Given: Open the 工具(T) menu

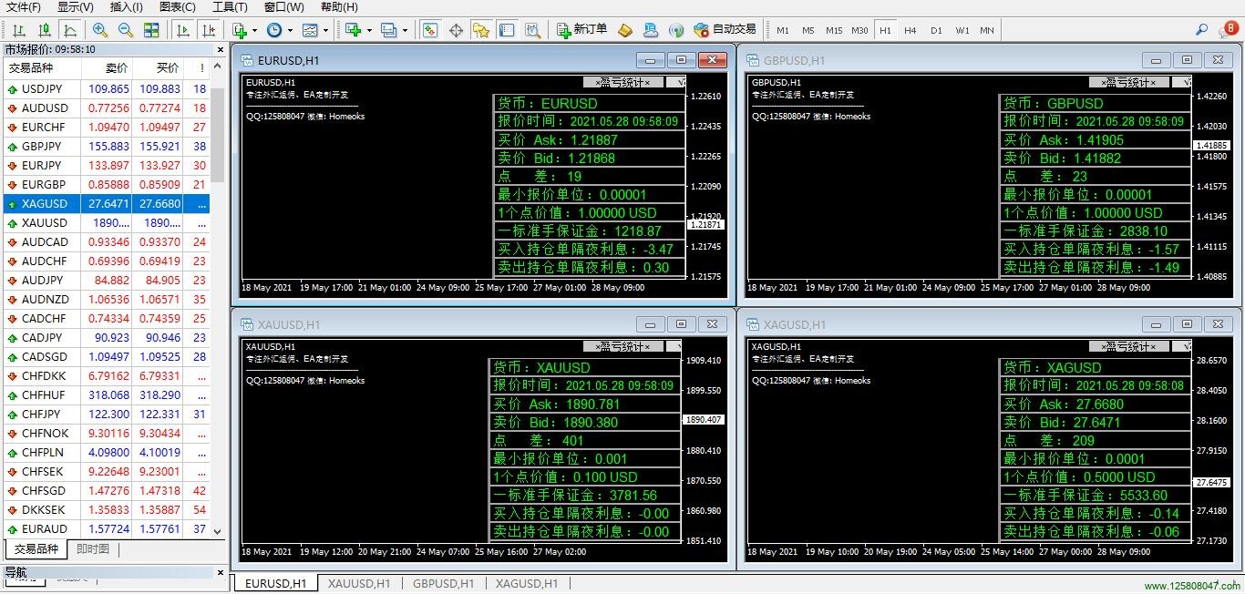Looking at the screenshot, I should (x=230, y=6).
